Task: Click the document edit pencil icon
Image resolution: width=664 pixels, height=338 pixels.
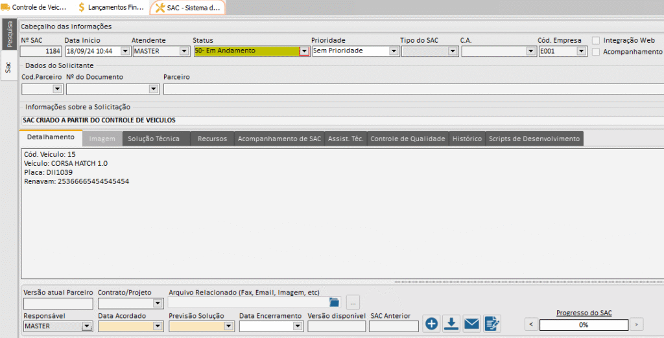Action: (x=492, y=324)
